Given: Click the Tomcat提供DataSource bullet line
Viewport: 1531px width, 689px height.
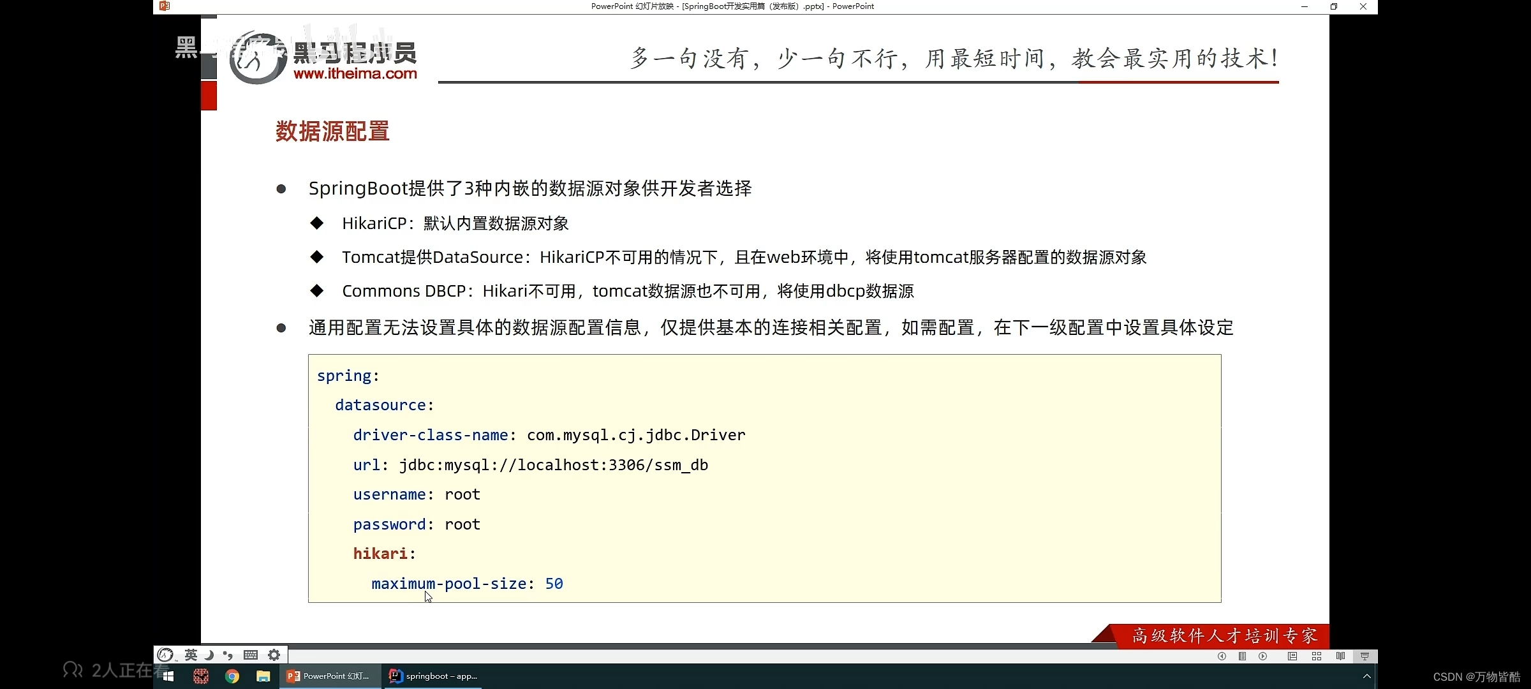Looking at the screenshot, I should pos(744,257).
